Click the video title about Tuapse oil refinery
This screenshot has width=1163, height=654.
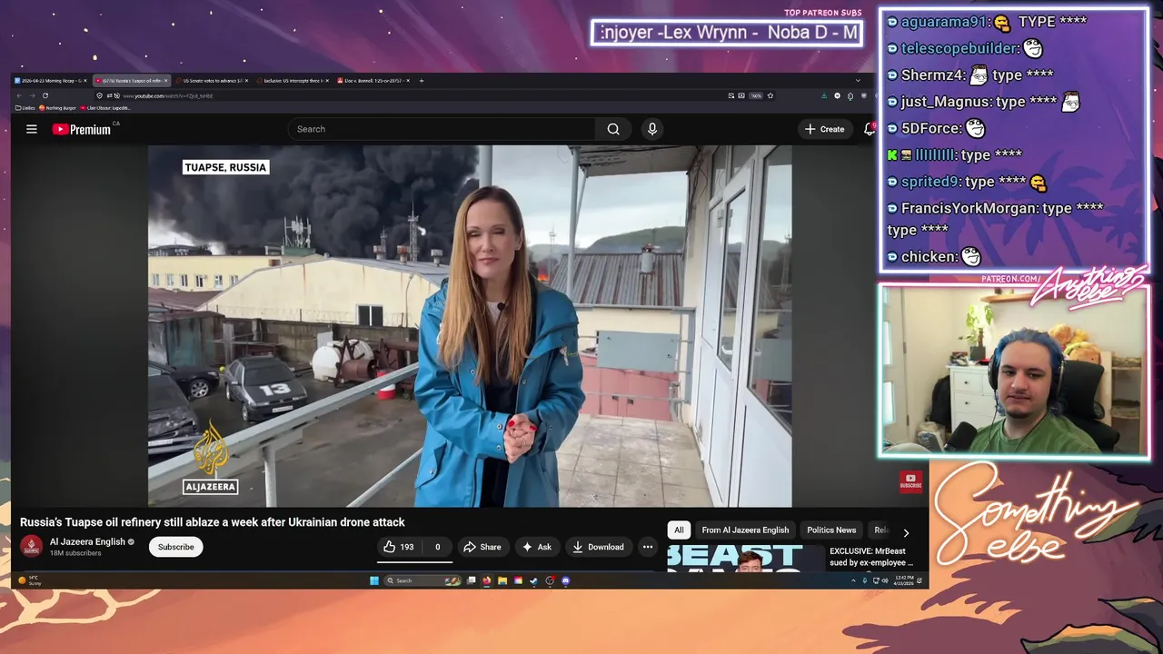click(213, 522)
